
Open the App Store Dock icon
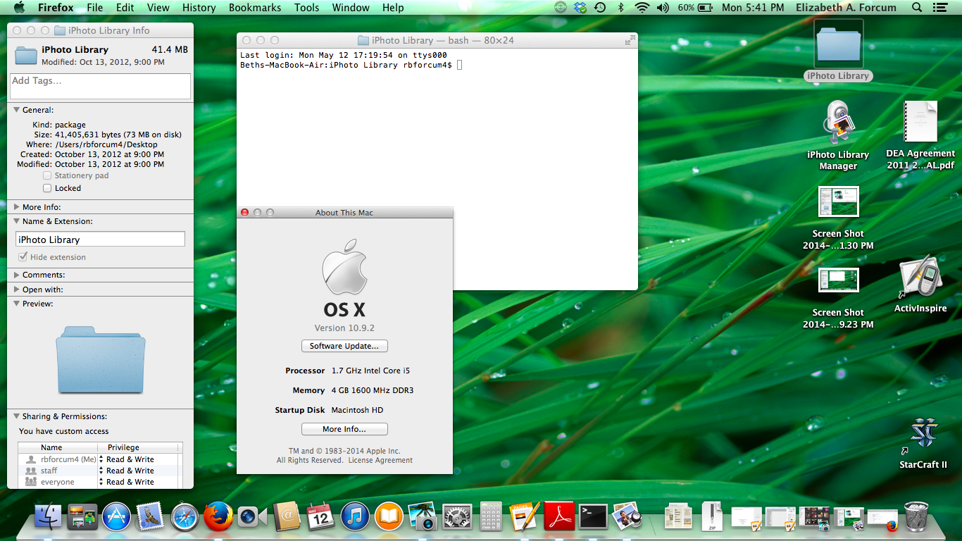click(x=116, y=517)
